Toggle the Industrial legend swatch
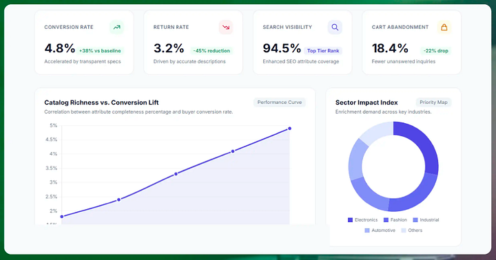Image resolution: width=496 pixels, height=260 pixels. (415, 220)
